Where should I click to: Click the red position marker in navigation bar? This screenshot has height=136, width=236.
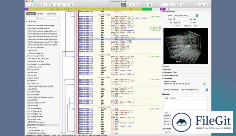pos(76,9)
